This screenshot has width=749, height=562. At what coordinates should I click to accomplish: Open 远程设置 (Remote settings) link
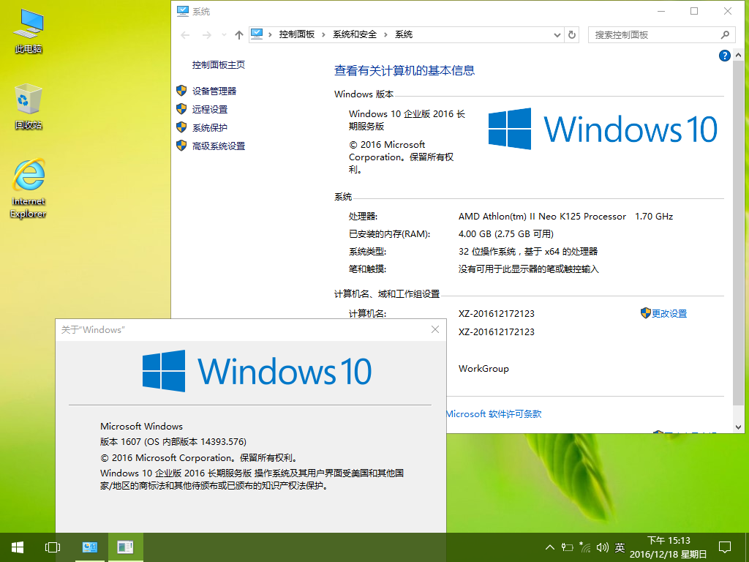point(210,110)
